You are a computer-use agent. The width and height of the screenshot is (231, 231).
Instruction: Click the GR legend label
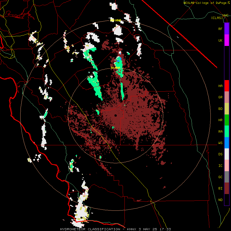220,97
